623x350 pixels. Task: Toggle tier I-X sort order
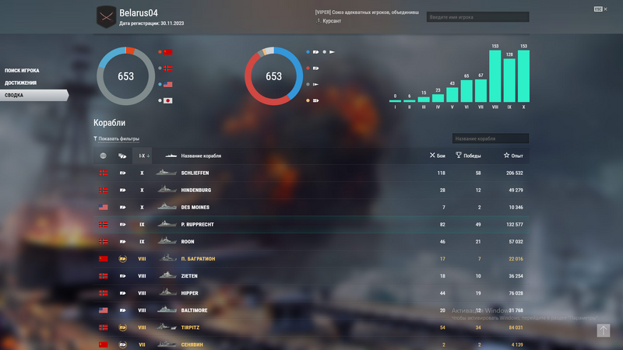143,156
